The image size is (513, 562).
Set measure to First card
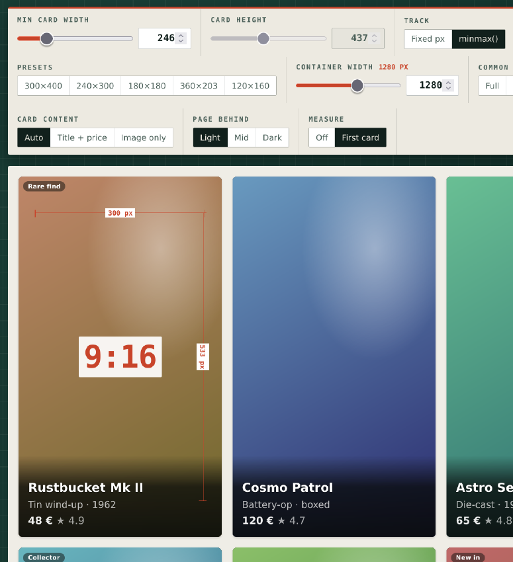(361, 138)
